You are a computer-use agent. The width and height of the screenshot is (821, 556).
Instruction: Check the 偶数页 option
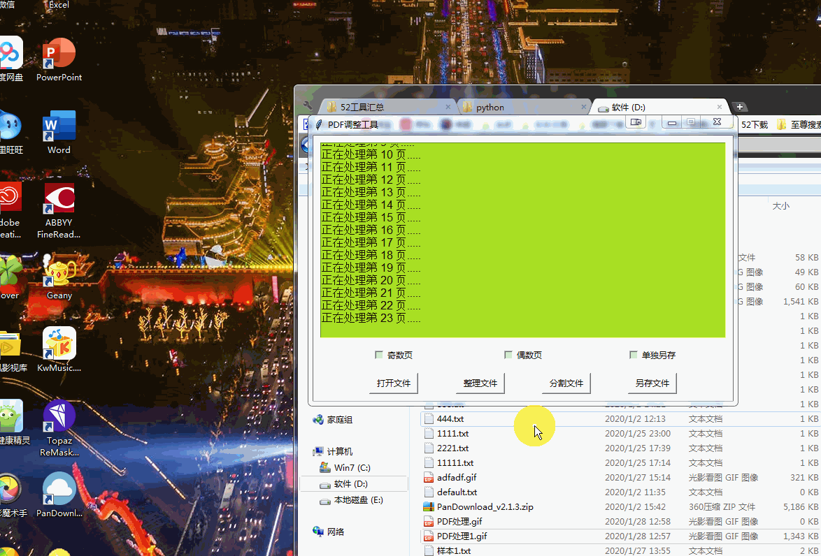(x=508, y=355)
